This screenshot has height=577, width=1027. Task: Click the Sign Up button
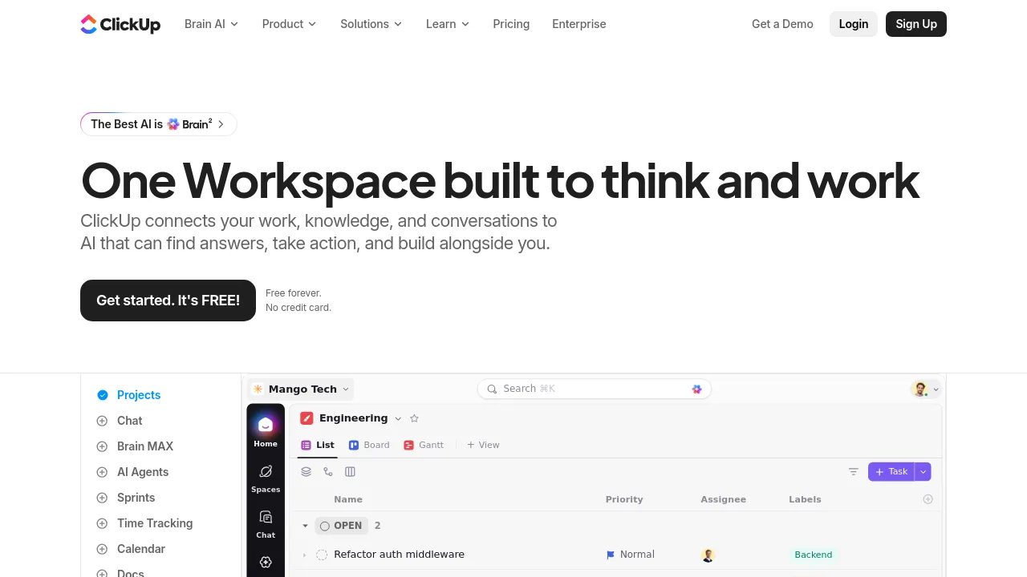[916, 24]
